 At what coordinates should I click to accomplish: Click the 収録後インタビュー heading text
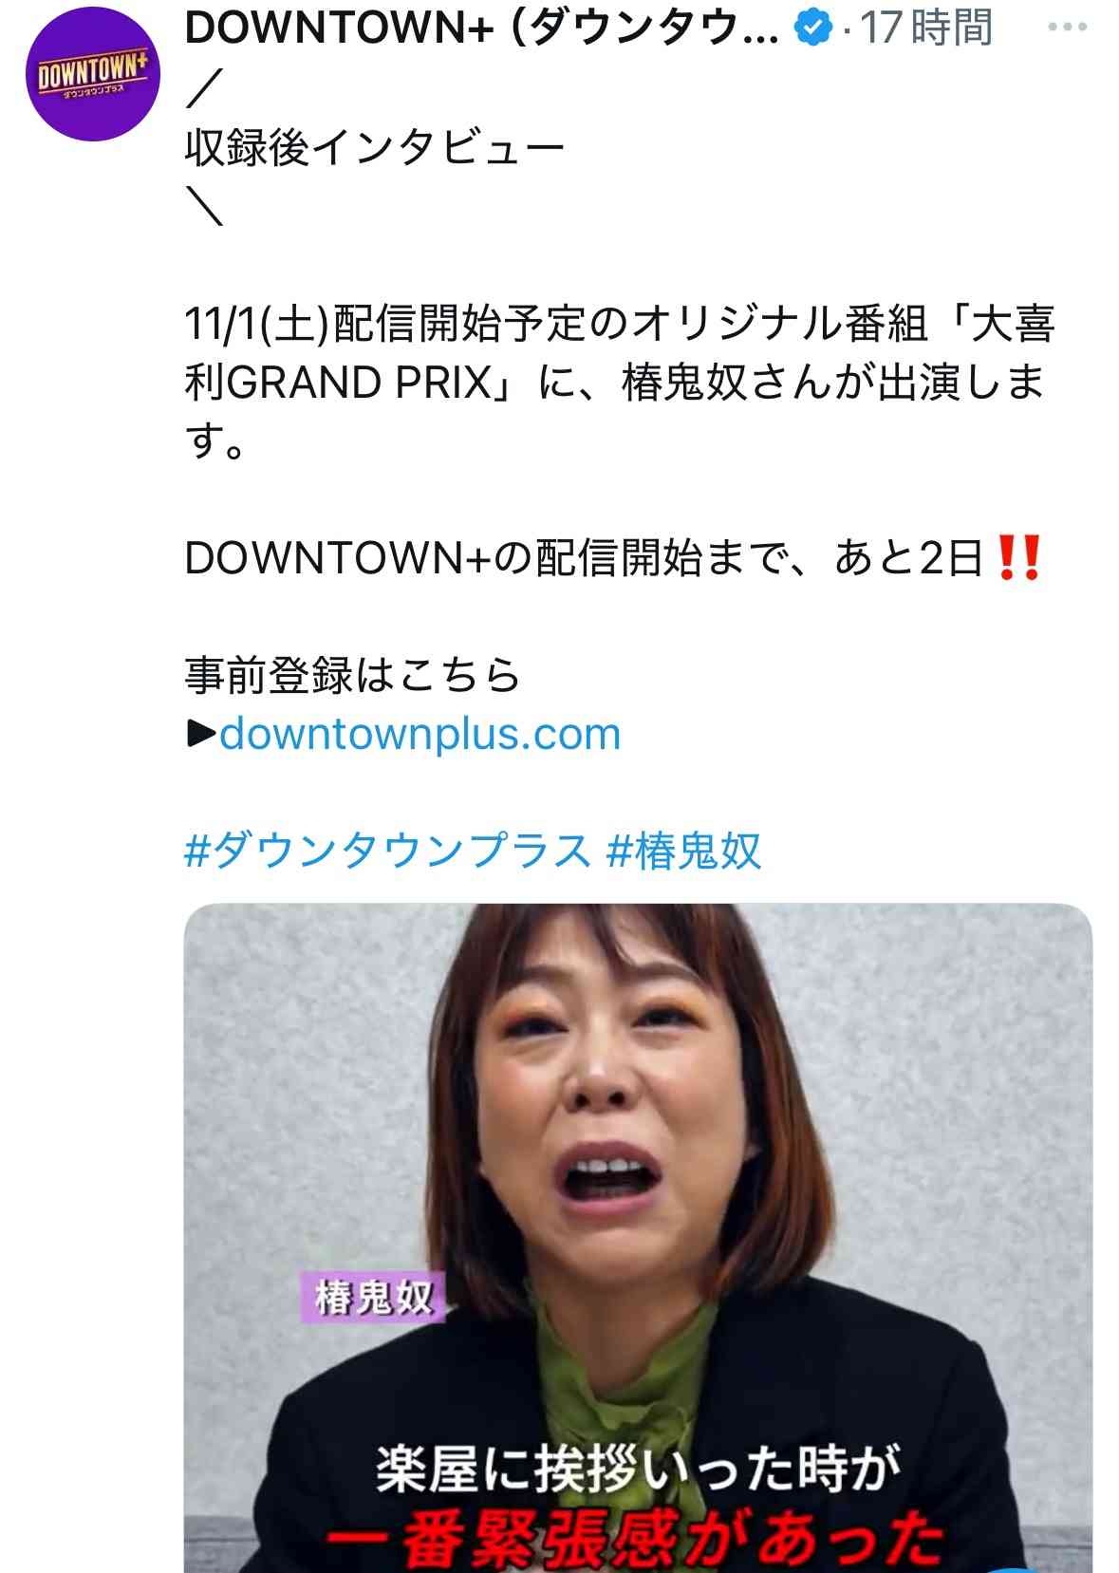[x=375, y=148]
